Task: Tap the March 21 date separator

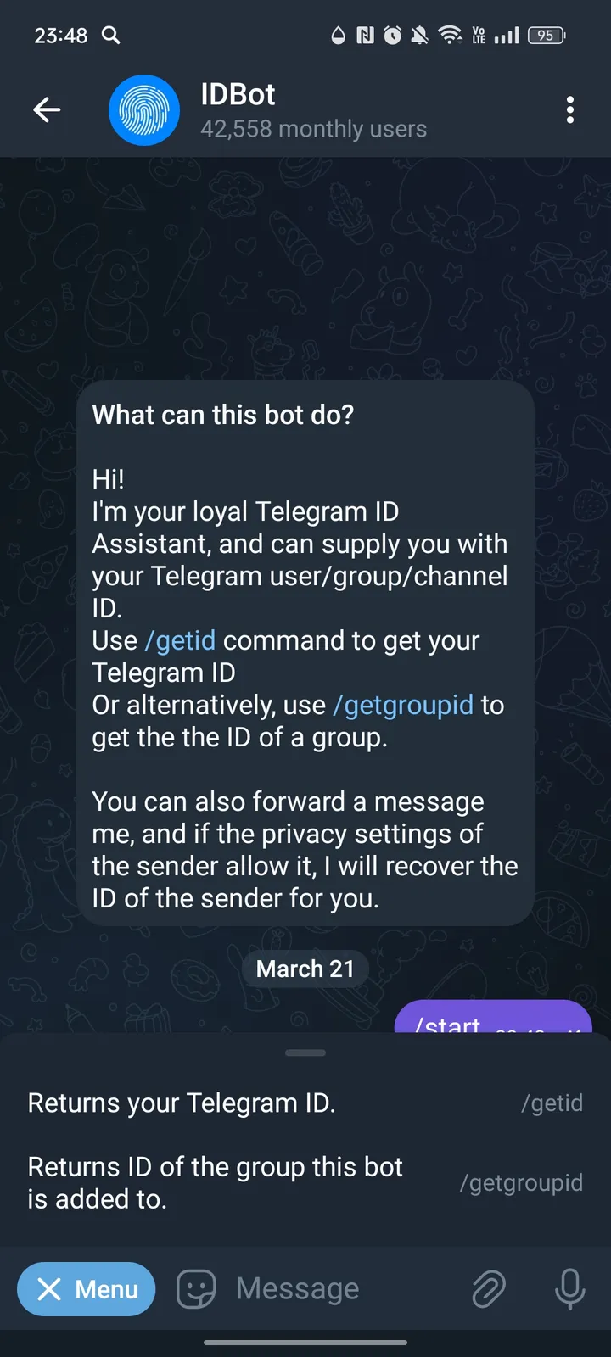Action: click(x=305, y=969)
